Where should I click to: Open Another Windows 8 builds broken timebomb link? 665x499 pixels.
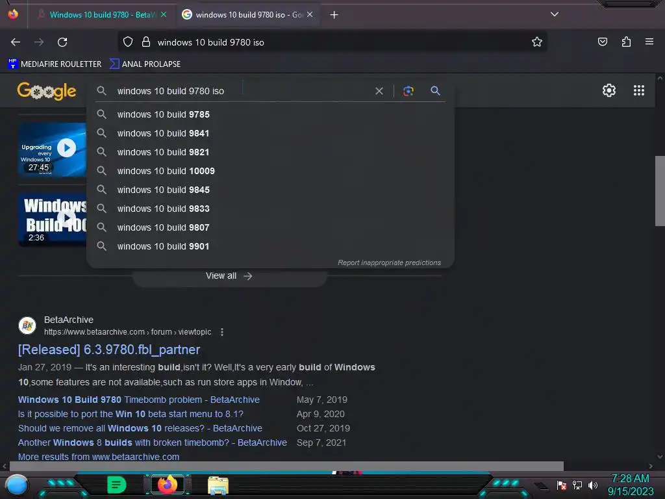pyautogui.click(x=152, y=442)
